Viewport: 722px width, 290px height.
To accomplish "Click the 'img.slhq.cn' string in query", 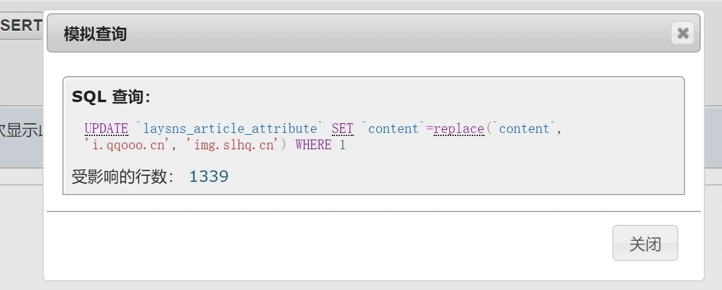I will pos(234,145).
